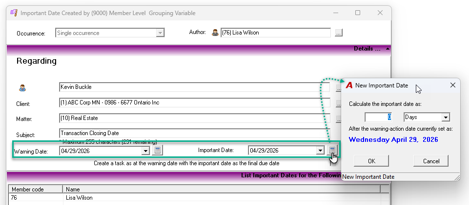
Task: Click the Wednesday April 29, 2026 date text
Action: pos(393,139)
